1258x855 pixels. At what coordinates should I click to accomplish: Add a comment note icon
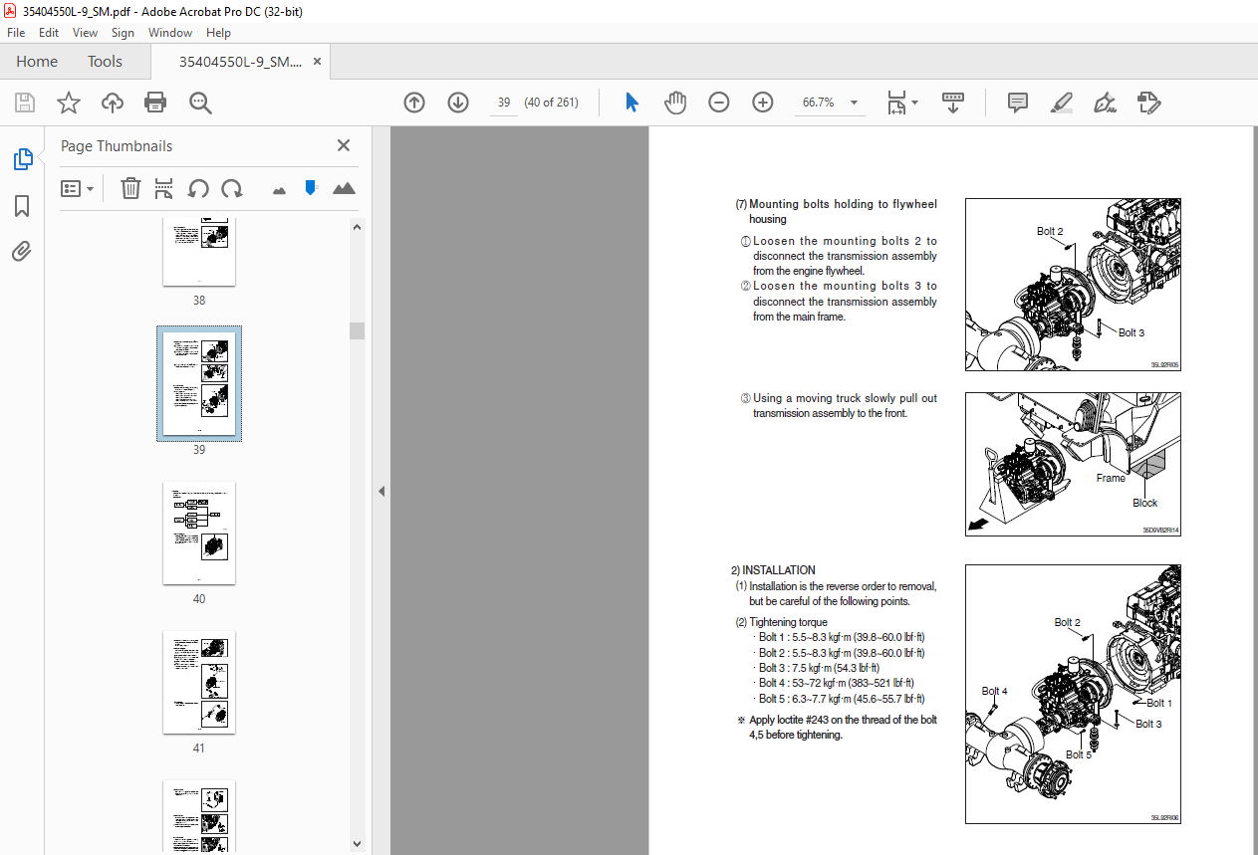click(1017, 103)
